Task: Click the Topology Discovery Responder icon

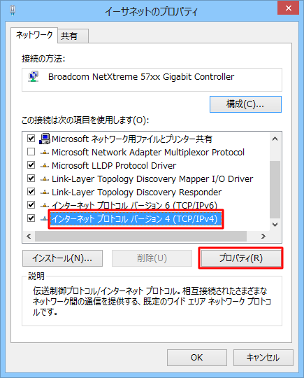Action: (45, 192)
